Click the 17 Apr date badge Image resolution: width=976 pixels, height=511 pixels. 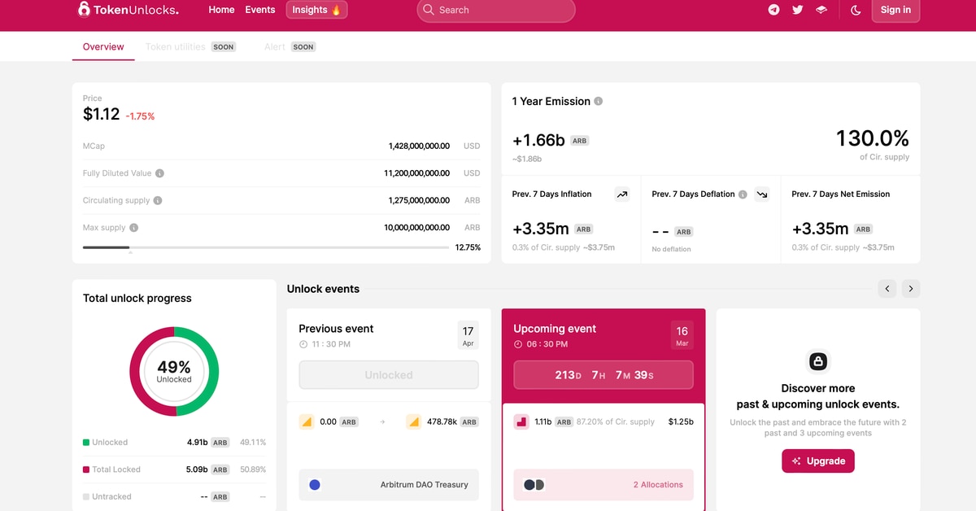click(x=468, y=335)
